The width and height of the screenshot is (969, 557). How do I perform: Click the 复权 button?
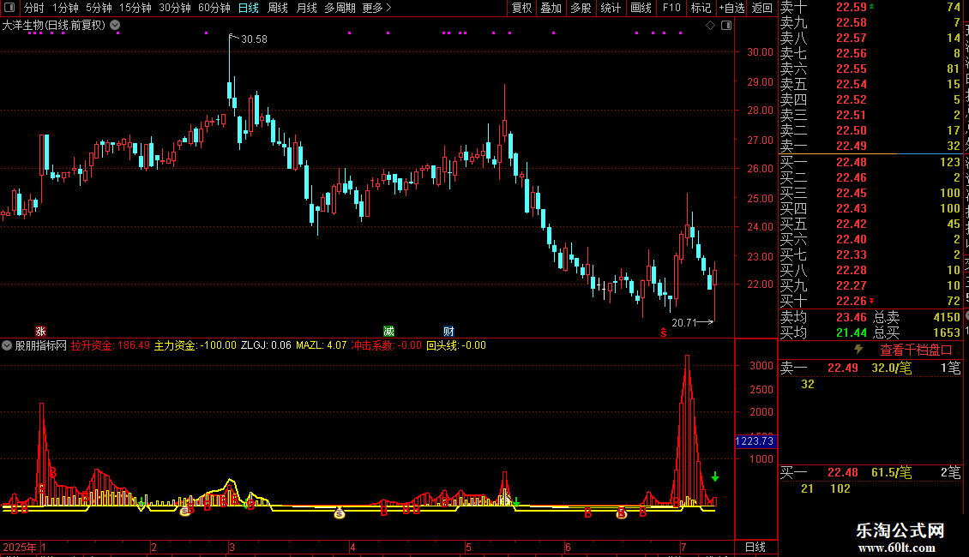coord(521,8)
